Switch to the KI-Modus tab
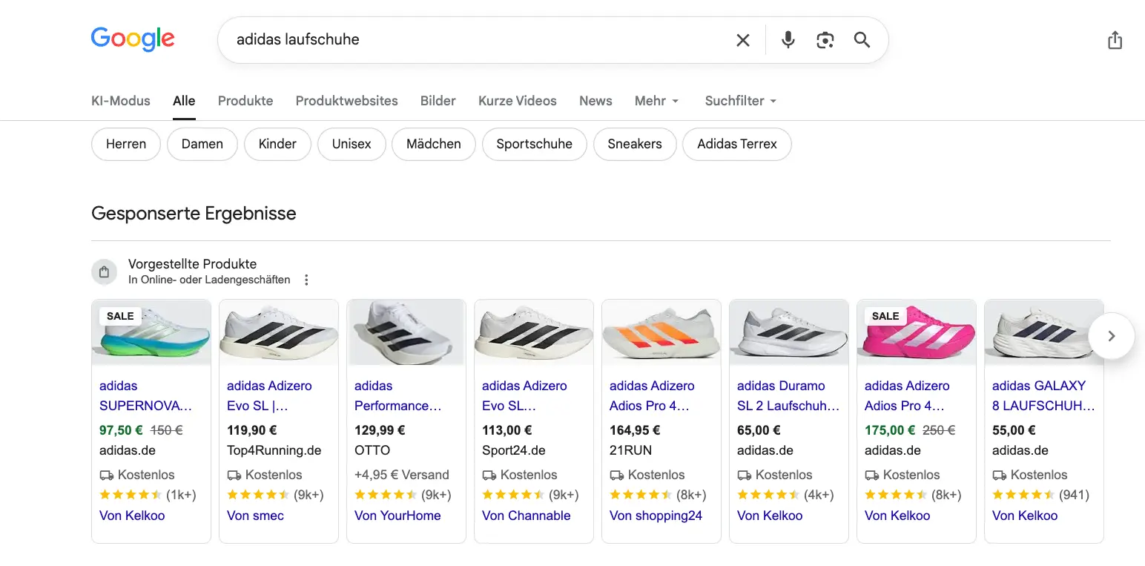1145x566 pixels. pyautogui.click(x=121, y=101)
